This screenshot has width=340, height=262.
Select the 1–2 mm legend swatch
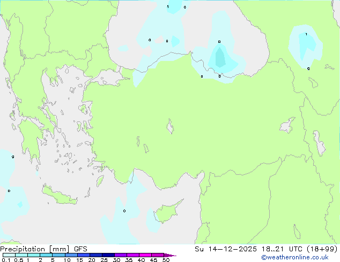(x=34, y=255)
